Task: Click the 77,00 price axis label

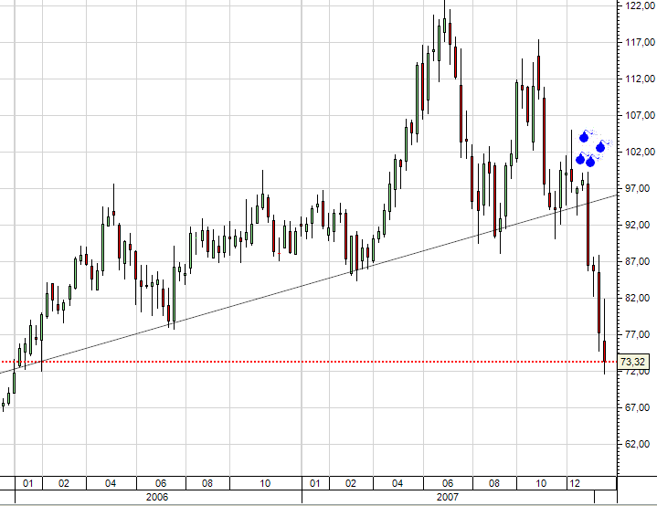Action: (638, 334)
